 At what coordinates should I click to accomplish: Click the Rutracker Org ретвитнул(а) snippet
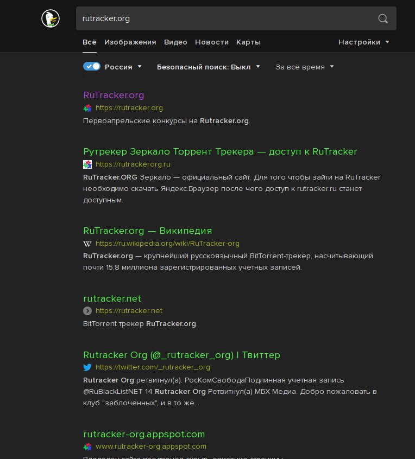pyautogui.click(x=230, y=391)
